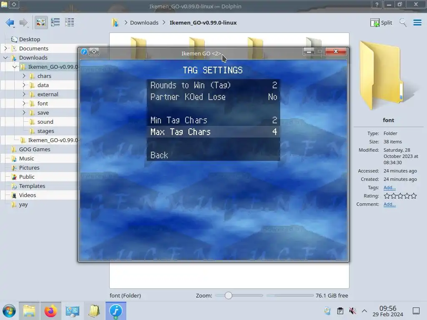Select Max Tag Chars option
The image size is (427, 320).
coord(213,132)
